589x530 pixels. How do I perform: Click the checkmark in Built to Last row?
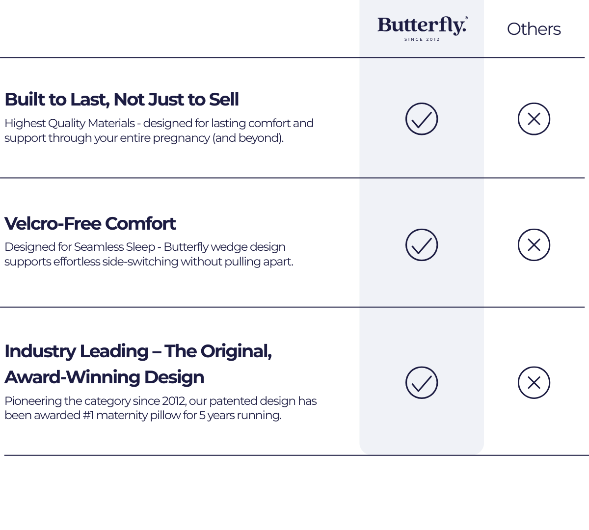[422, 119]
